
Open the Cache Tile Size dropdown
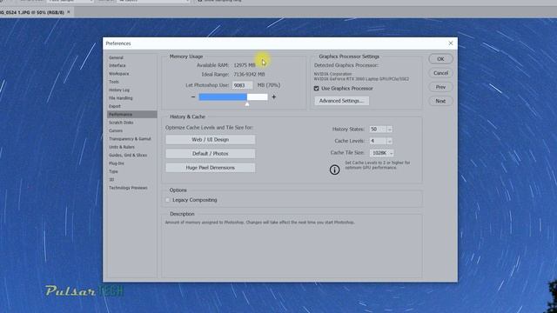click(382, 153)
